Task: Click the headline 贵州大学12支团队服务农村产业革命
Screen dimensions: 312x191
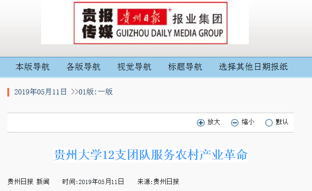Action: [151, 155]
